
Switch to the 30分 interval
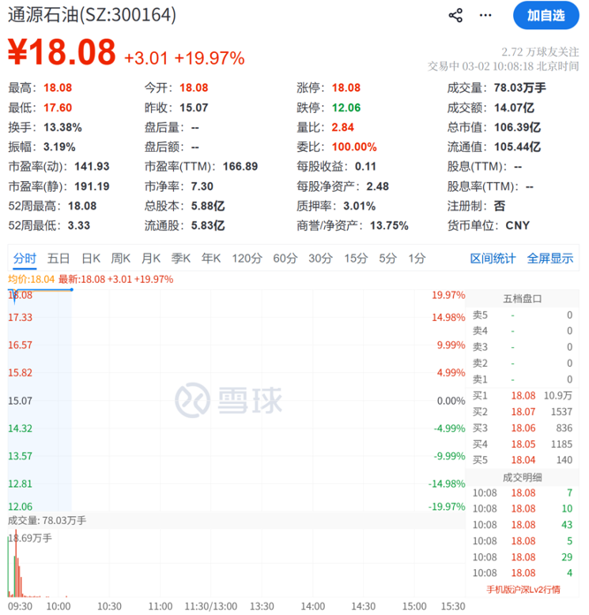pos(321,258)
